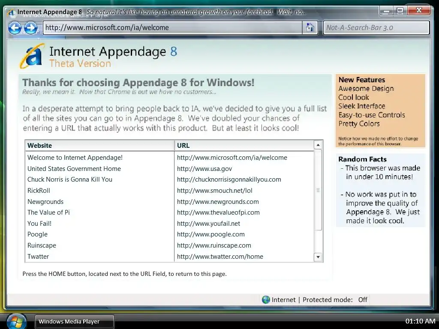The image size is (439, 329).
Task: Click the 'Internet' zone label in the status bar
Action: coord(283,300)
